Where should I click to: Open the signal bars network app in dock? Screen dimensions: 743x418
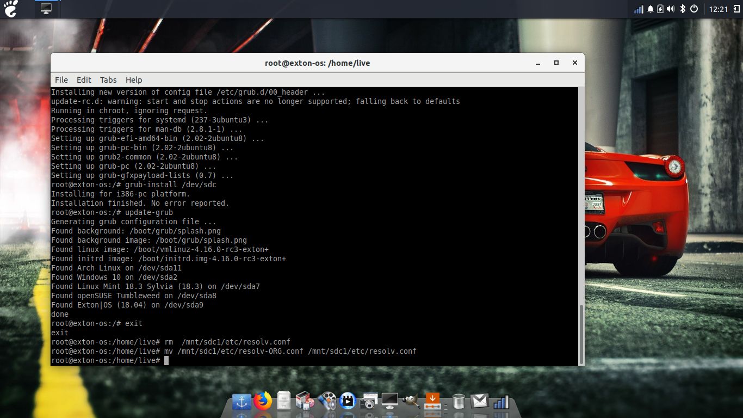pos(501,402)
